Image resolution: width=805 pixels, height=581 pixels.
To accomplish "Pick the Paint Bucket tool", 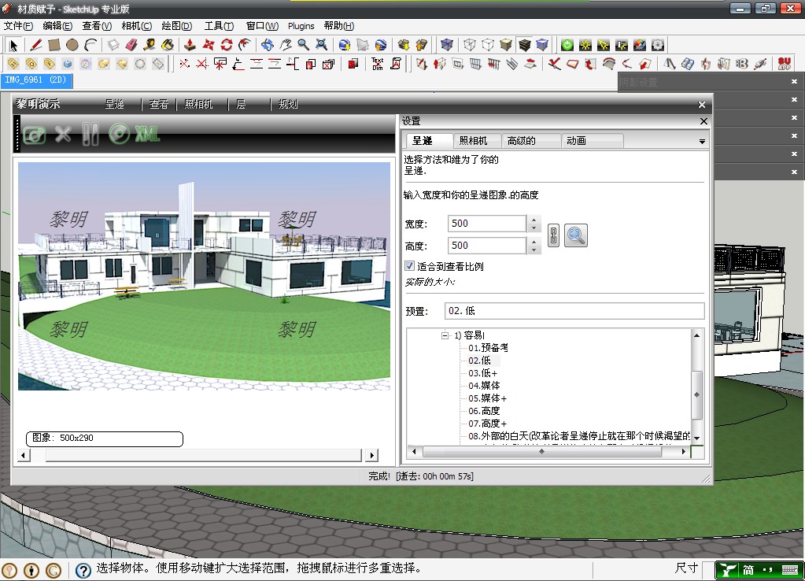I will [x=168, y=45].
